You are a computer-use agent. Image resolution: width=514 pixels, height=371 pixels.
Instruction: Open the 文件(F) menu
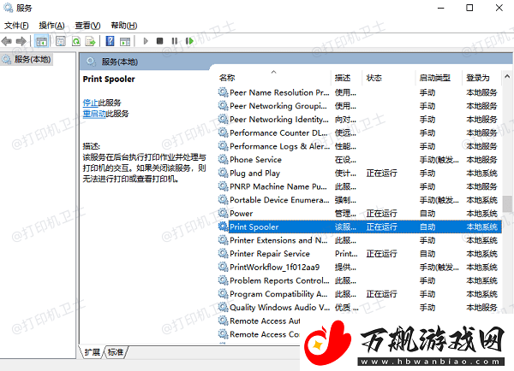pos(16,26)
